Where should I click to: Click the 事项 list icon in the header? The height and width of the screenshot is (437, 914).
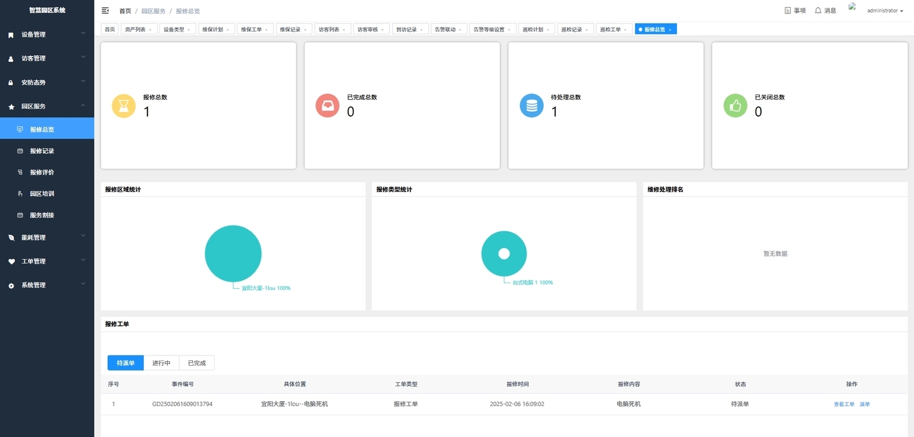pyautogui.click(x=788, y=11)
